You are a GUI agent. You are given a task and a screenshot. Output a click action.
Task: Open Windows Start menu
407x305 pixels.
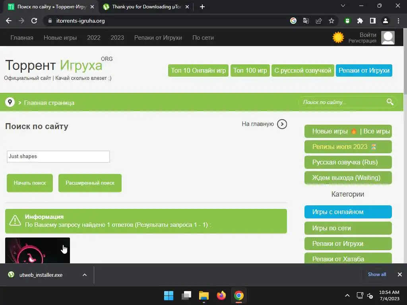pos(169,295)
